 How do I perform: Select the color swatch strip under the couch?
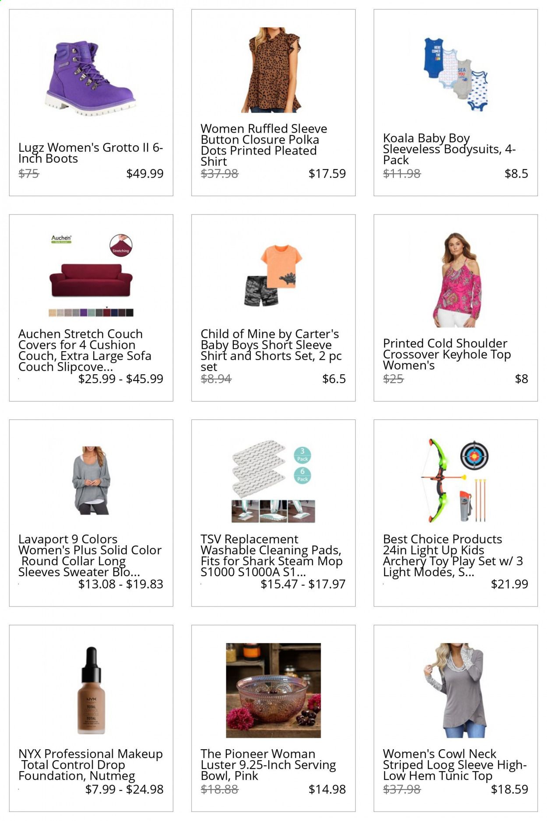coord(91,313)
